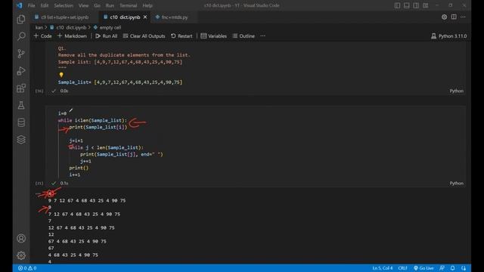The height and width of the screenshot is (272, 484).
Task: Open the Run and Debug view
Action: (x=21, y=71)
